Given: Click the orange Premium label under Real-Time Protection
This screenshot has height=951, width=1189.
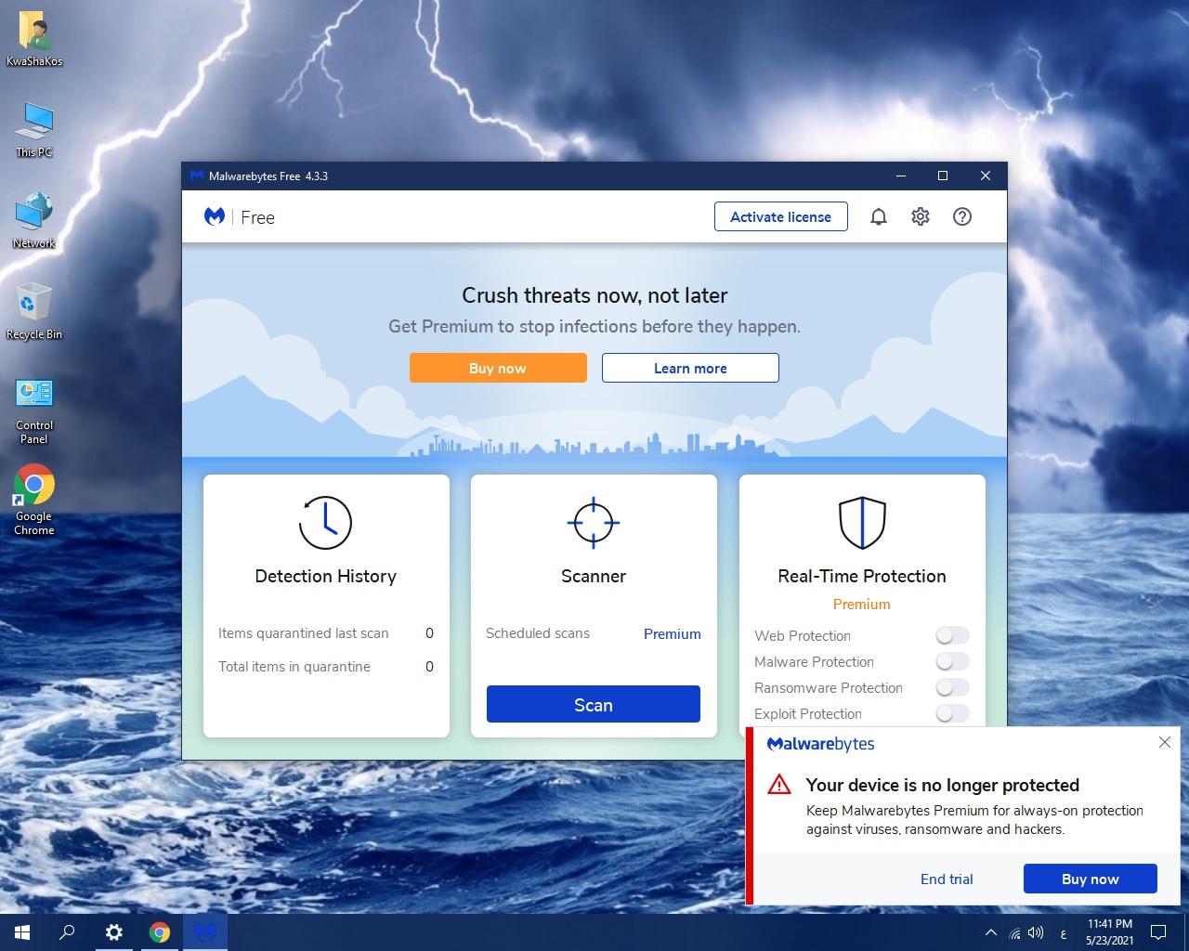Looking at the screenshot, I should tap(861, 604).
